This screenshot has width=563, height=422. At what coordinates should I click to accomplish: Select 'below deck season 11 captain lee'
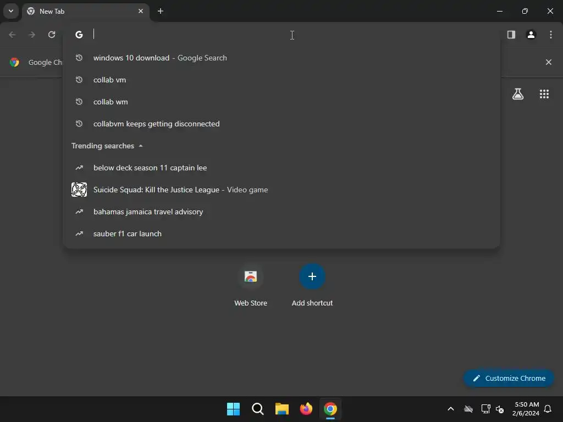(x=281, y=168)
